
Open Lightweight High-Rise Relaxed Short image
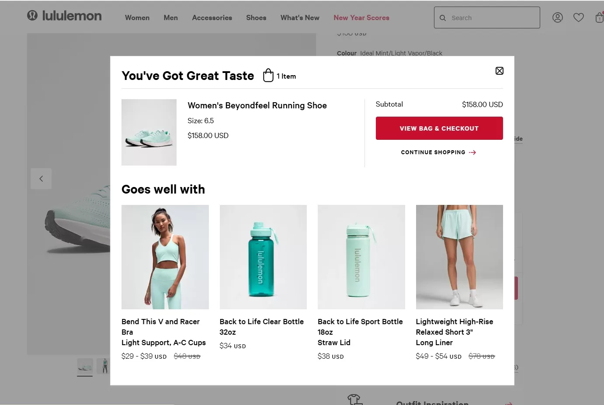coord(459,257)
